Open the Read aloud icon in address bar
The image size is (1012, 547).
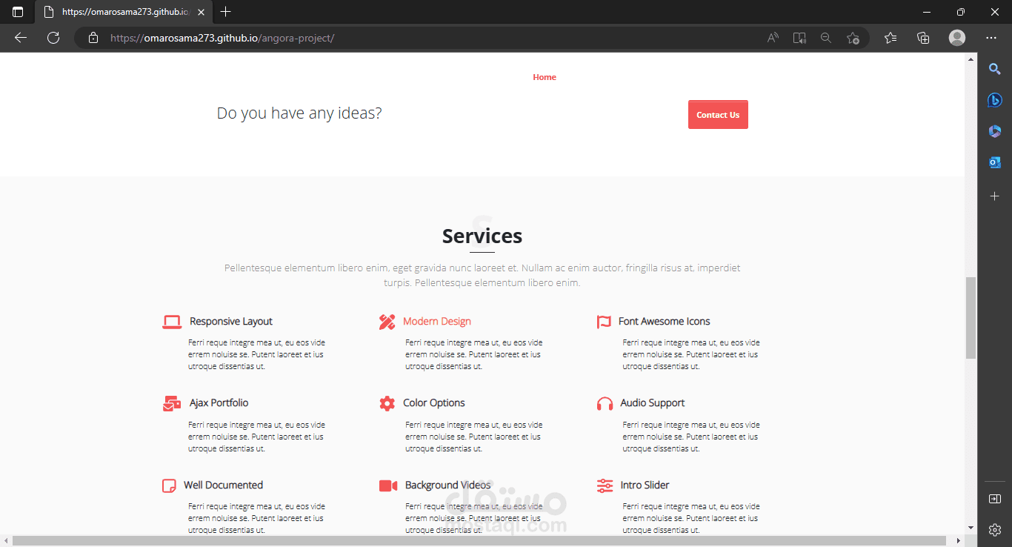[773, 38]
